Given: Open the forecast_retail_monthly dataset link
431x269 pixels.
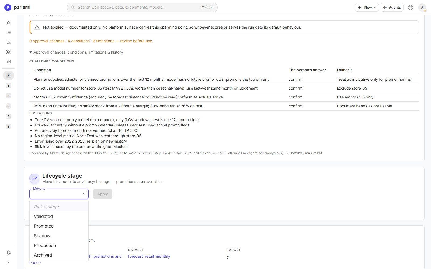Looking at the screenshot, I should pos(149,256).
